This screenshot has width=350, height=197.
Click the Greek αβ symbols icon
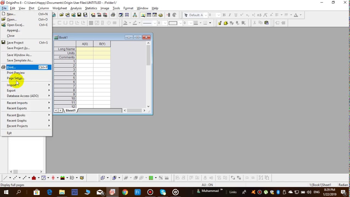coord(259,15)
